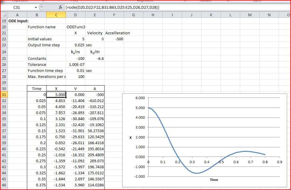Click the chart's vertical 'X' axis title

[130, 133]
